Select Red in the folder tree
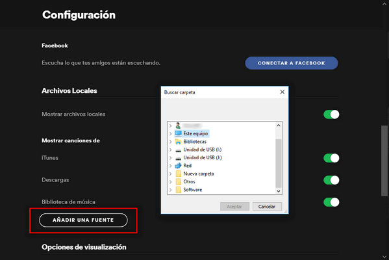The height and width of the screenshot is (260, 389). click(x=188, y=166)
